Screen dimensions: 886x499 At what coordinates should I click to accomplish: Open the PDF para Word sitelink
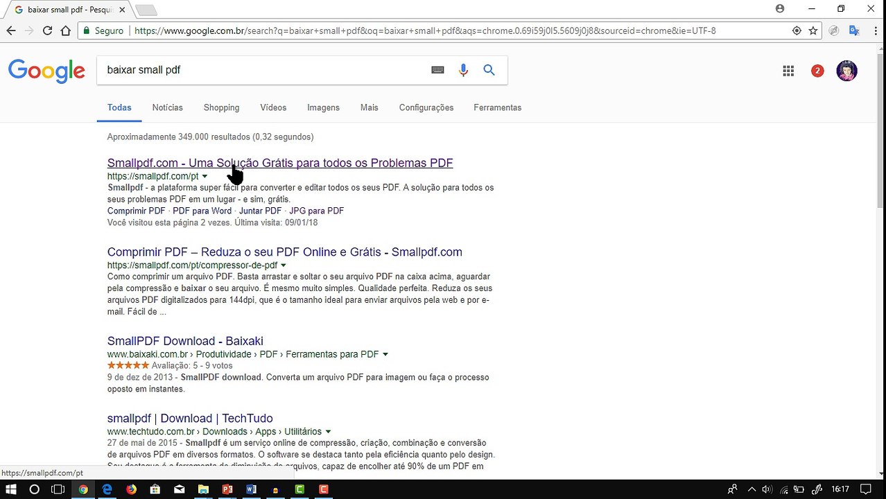(x=202, y=211)
